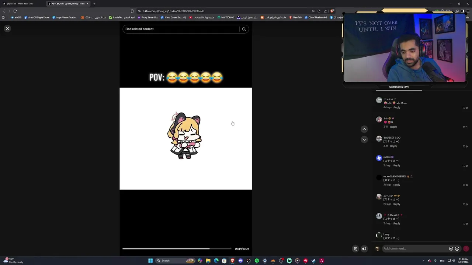Mute the video with the speaker button
472x265 pixels.
tap(364, 249)
